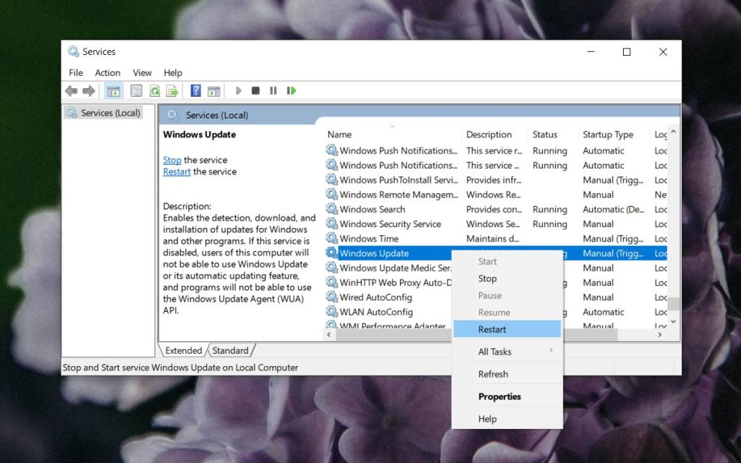
Task: Pause the service using the pause icon
Action: [x=273, y=90]
